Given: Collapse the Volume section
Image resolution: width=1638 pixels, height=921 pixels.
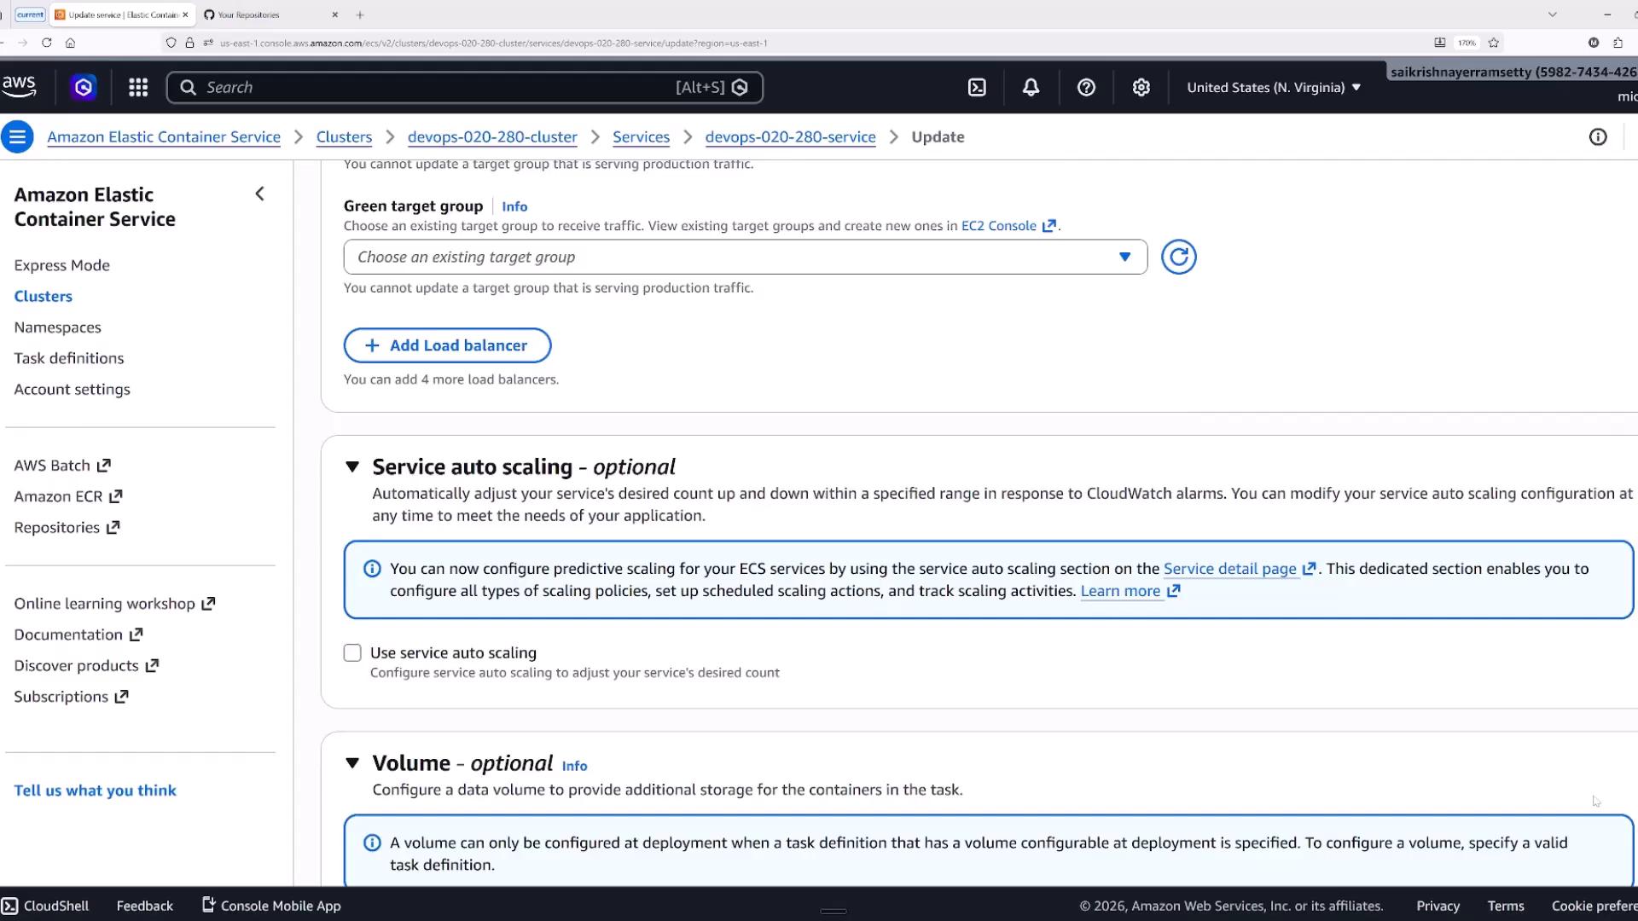Looking at the screenshot, I should (352, 762).
